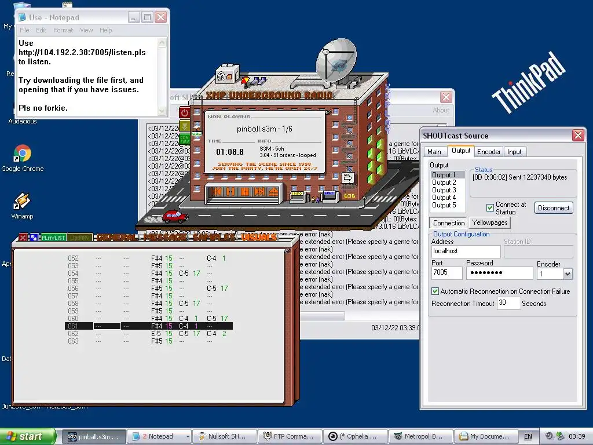The image size is (593, 445).
Task: Switch to LIBRARY tab in XMPlay panel
Action: tap(80, 238)
